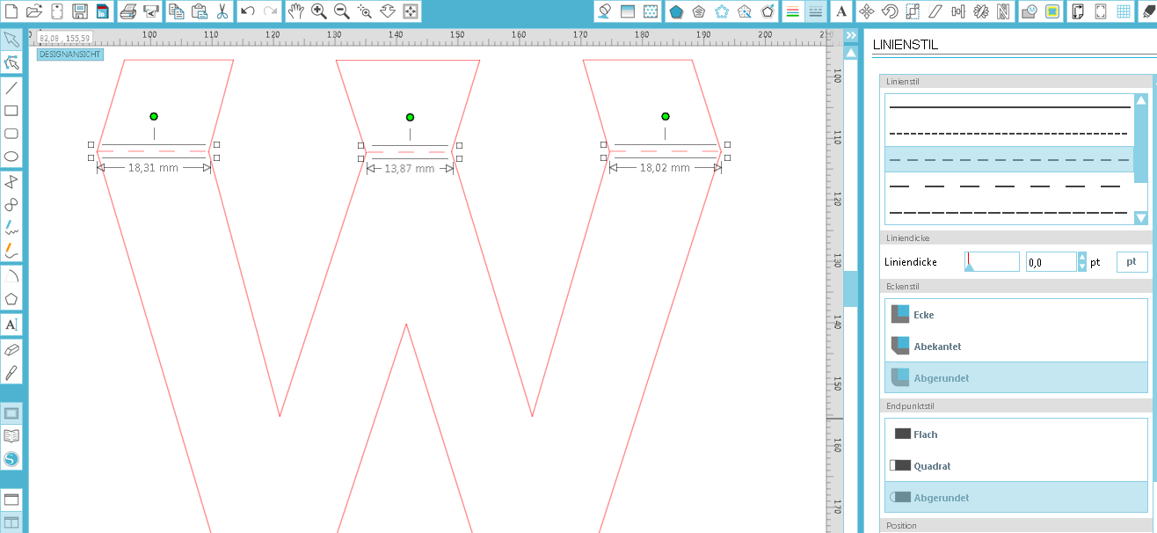The height and width of the screenshot is (533, 1157).
Task: Collapse the side panel with double arrow
Action: coord(850,35)
